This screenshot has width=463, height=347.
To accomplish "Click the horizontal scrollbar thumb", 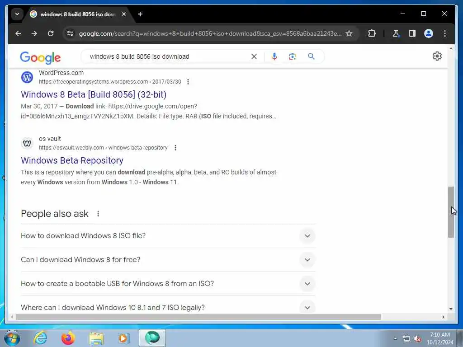I will click(198, 317).
